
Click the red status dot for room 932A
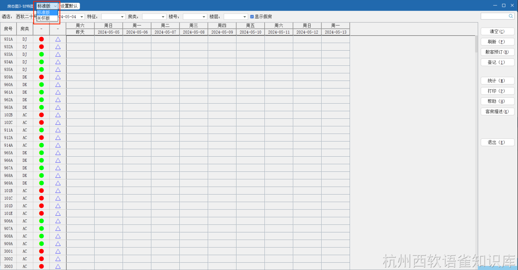[41, 47]
